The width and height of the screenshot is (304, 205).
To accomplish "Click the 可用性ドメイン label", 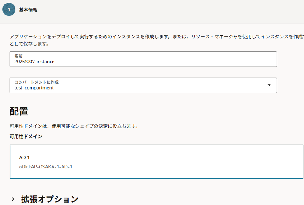I will [x=26, y=137].
